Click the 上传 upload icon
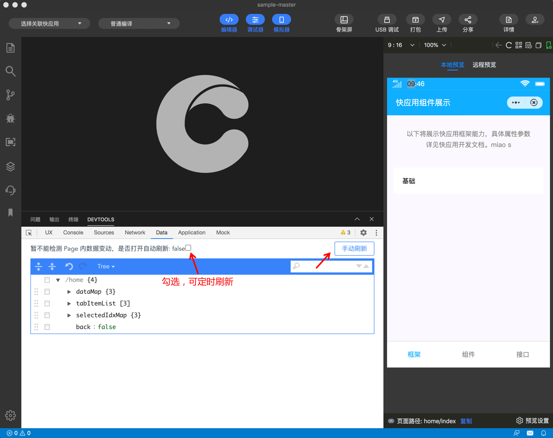Screen dimensions: 553x438 pyautogui.click(x=441, y=20)
